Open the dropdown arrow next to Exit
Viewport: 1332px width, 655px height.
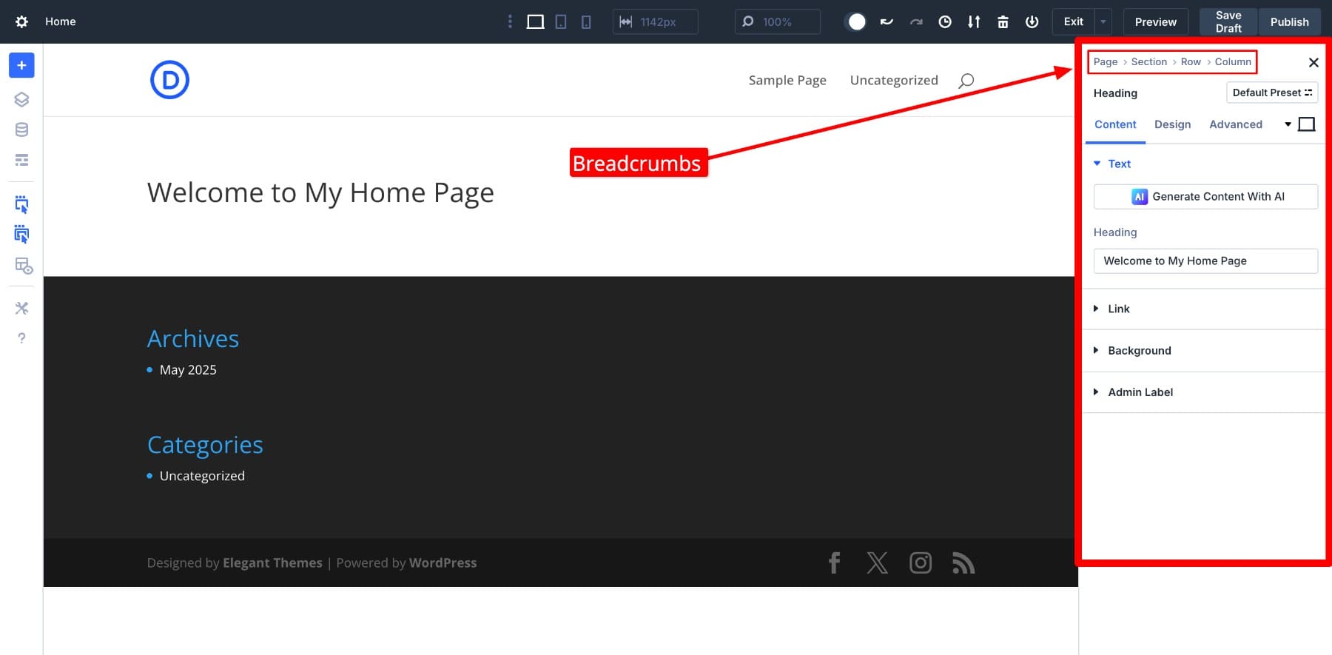click(1103, 21)
